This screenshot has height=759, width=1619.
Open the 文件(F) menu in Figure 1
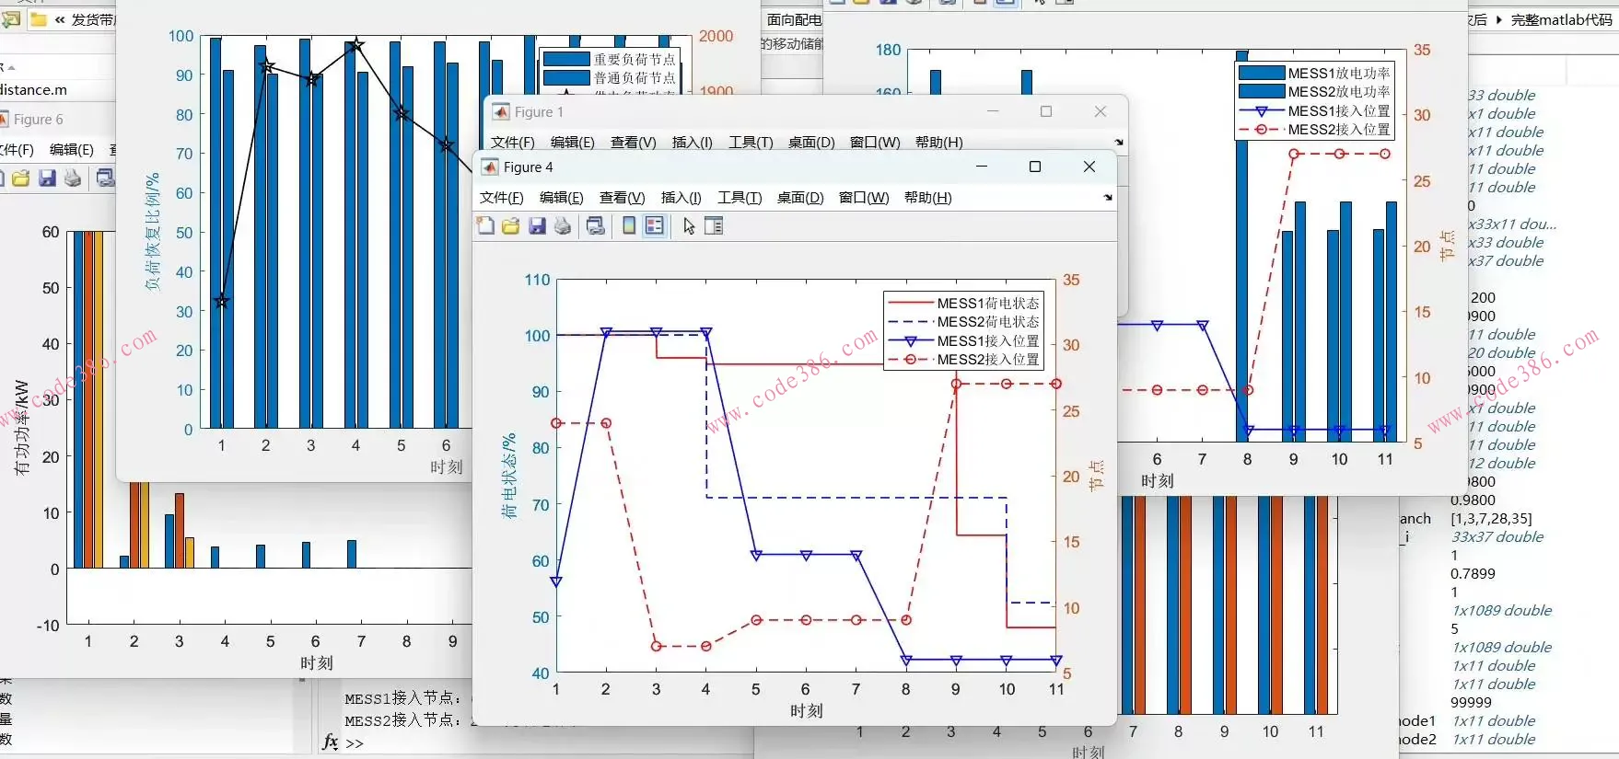click(512, 143)
